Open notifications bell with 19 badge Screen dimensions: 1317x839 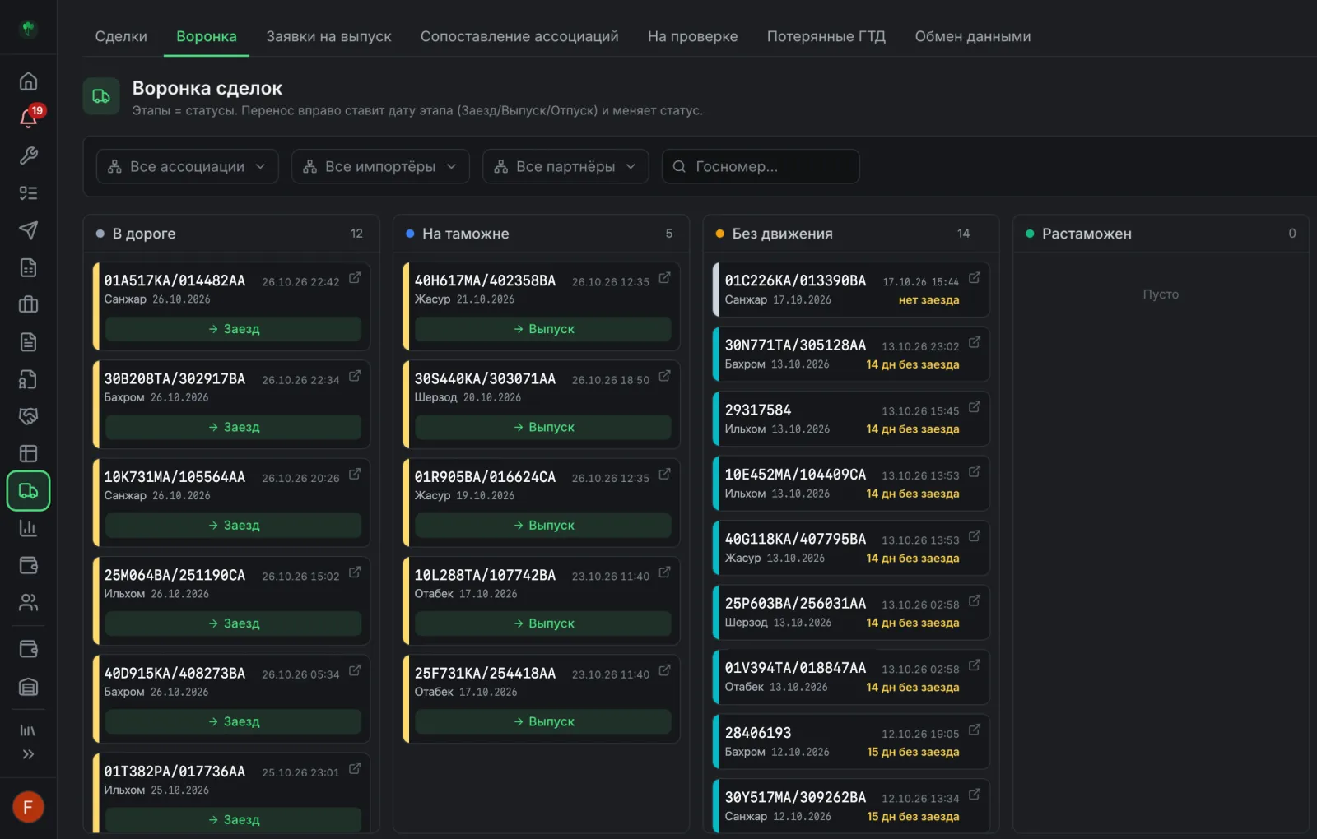tap(28, 118)
